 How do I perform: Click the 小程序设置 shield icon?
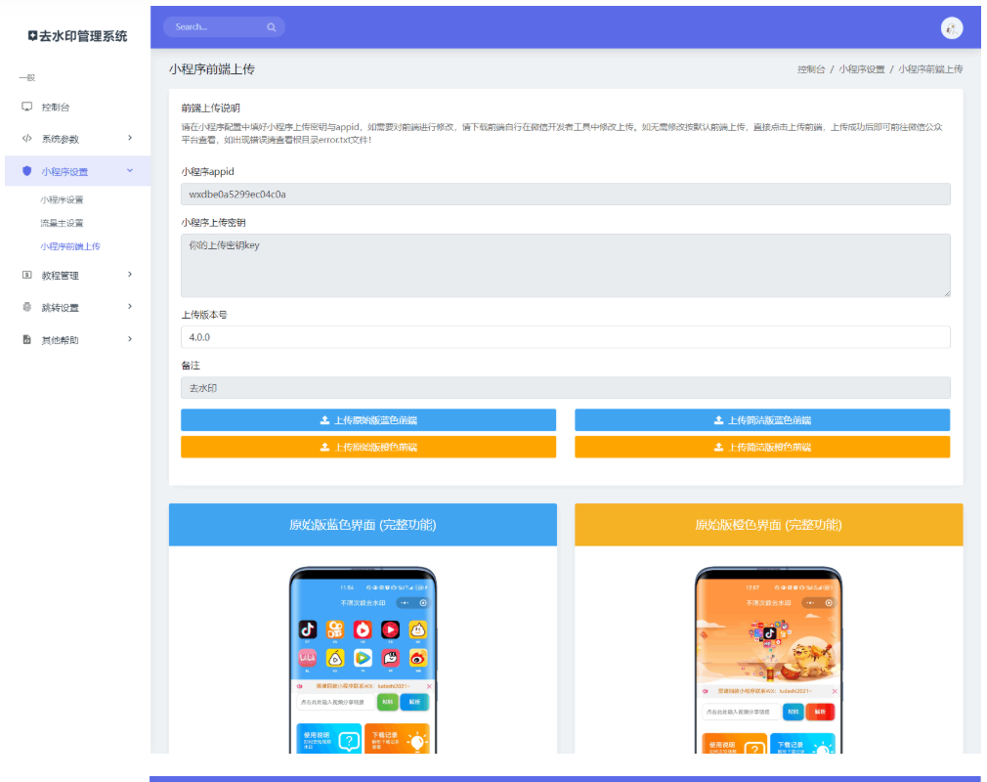tap(27, 171)
